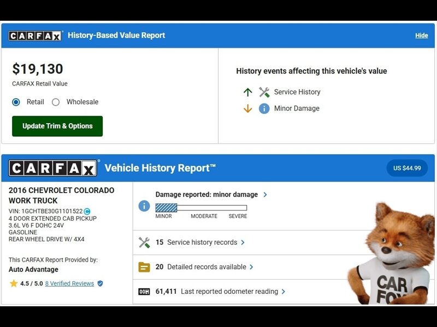The height and width of the screenshot is (327, 437).
Task: Click the 20 Detailed records available text
Action: point(200,267)
